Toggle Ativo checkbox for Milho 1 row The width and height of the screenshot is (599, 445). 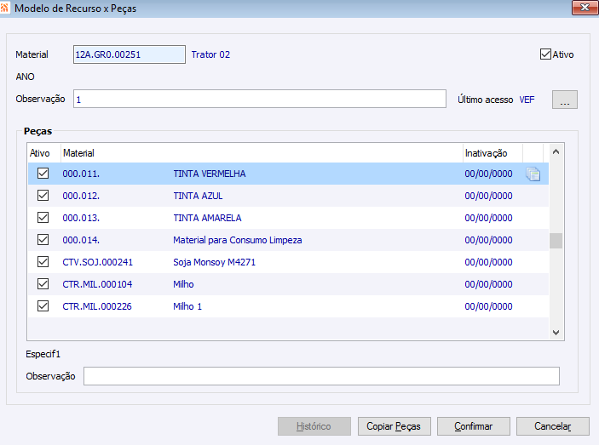point(43,306)
